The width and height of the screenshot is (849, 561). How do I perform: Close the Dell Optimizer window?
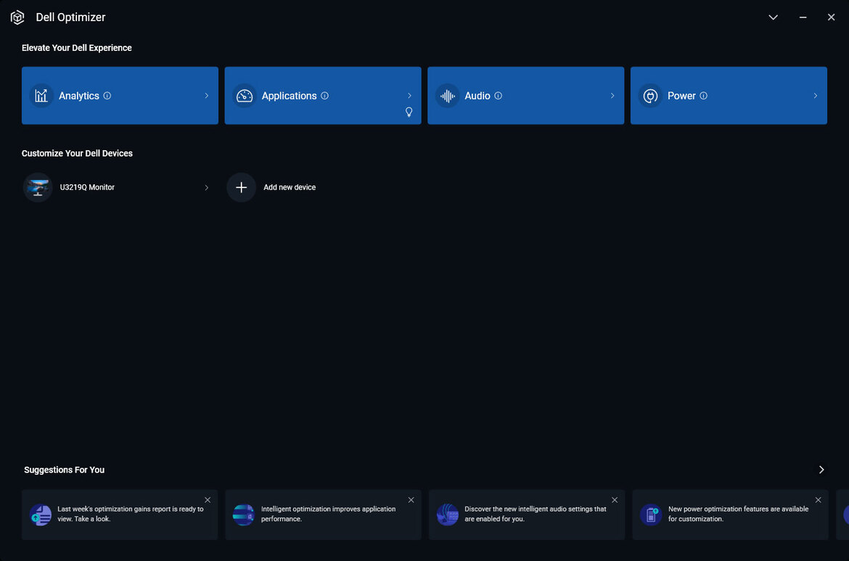[831, 17]
